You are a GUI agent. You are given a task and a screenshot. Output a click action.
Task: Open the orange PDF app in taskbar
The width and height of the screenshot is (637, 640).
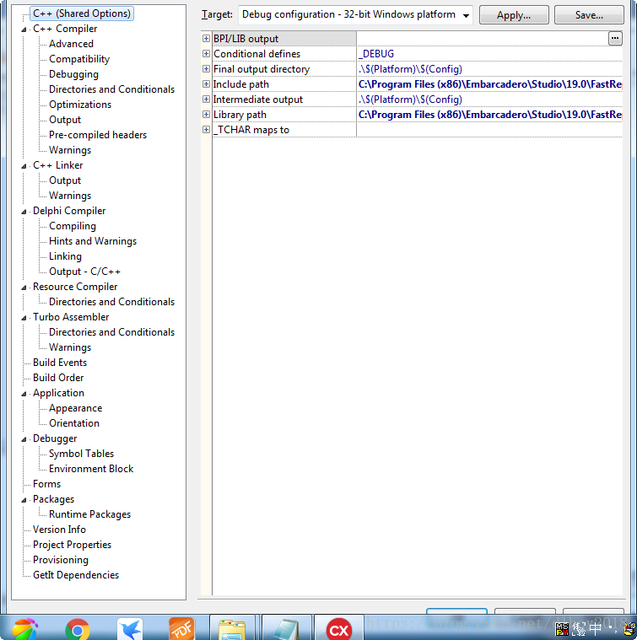pos(181,629)
